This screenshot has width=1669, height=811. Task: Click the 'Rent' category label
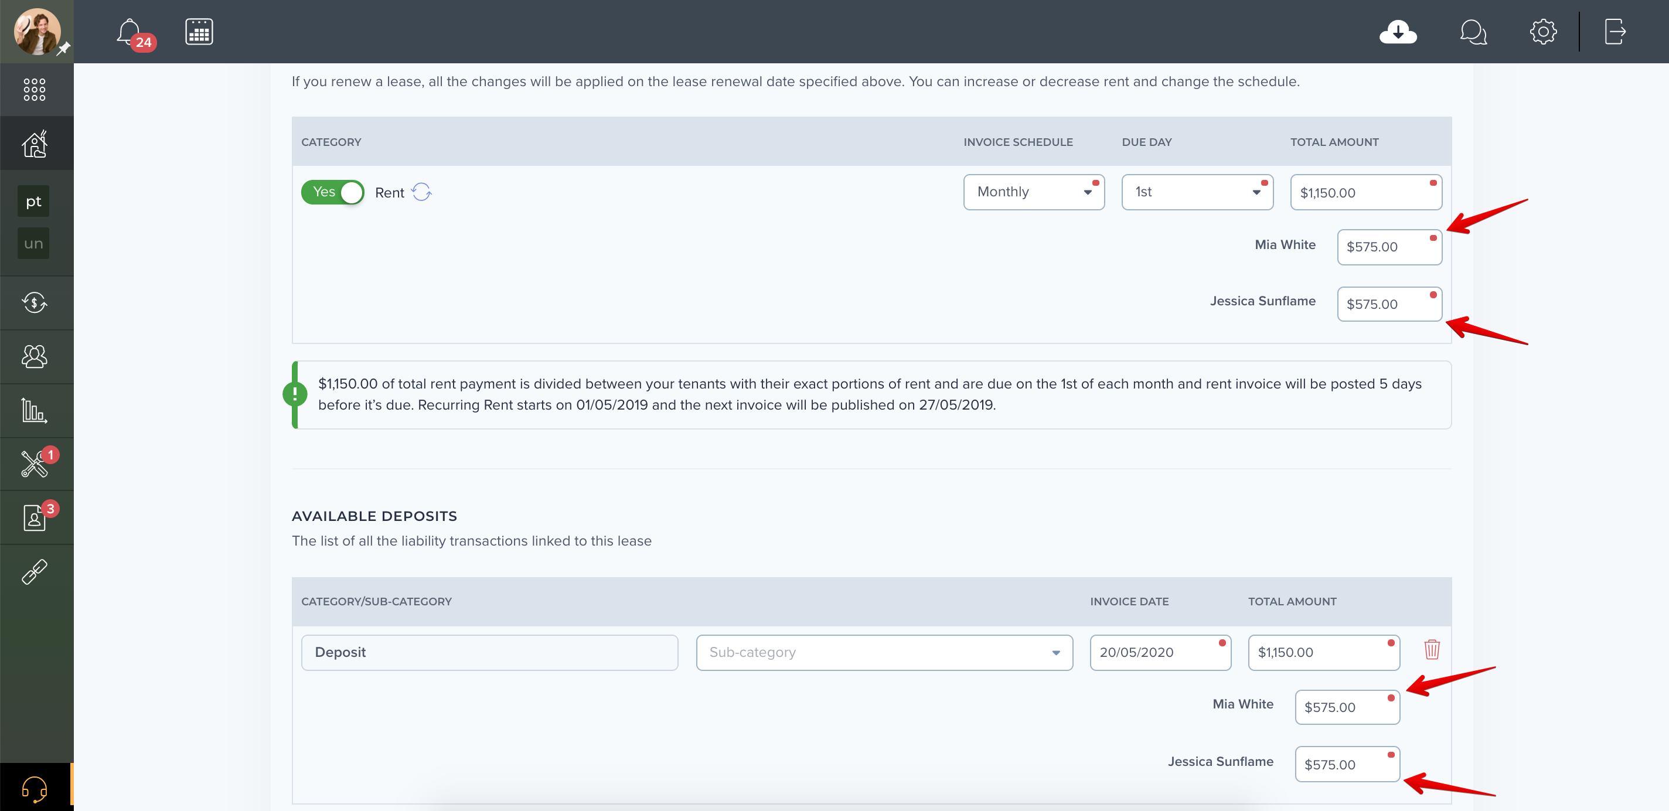pyautogui.click(x=389, y=192)
